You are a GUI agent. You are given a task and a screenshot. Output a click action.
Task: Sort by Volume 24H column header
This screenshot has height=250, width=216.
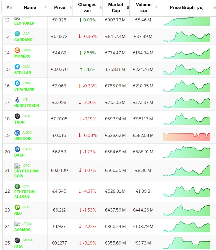[x=144, y=8]
